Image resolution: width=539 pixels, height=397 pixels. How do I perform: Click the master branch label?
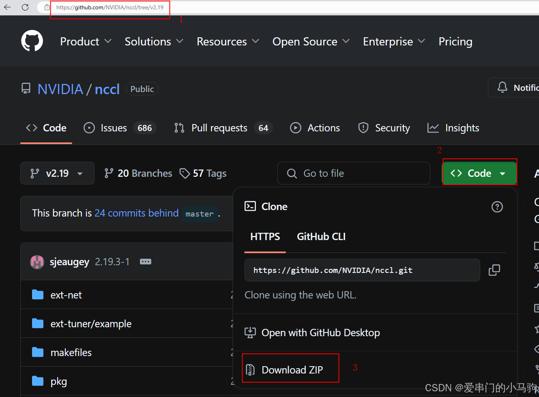200,214
